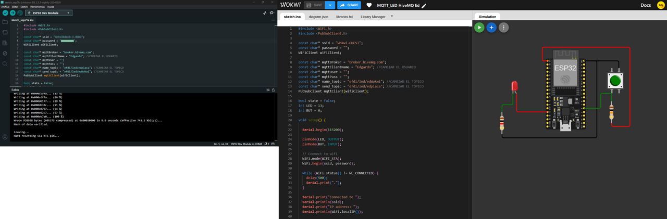The width and height of the screenshot is (667, 219).
Task: Click 'Serial.begin(115200);' line in Wokwi editor
Action: tap(323, 129)
